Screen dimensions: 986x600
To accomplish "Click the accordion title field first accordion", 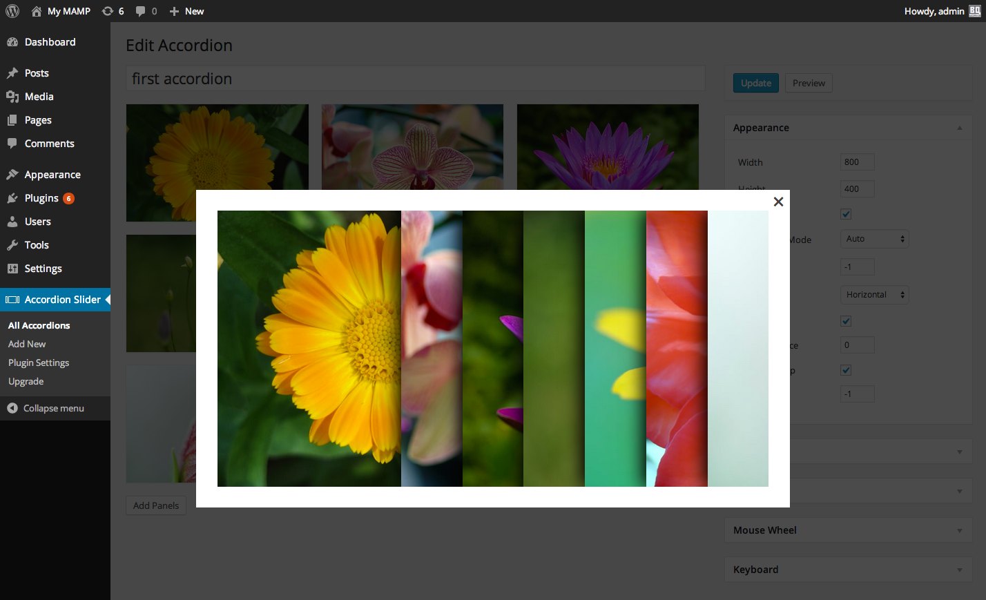I will [x=416, y=79].
